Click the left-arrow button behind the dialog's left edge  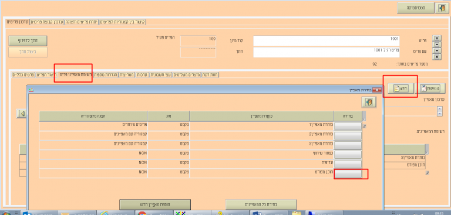click(x=22, y=114)
